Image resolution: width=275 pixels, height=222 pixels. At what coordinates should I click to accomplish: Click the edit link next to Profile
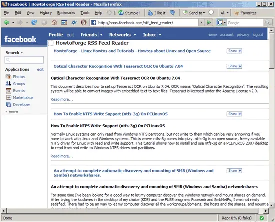click(x=70, y=35)
